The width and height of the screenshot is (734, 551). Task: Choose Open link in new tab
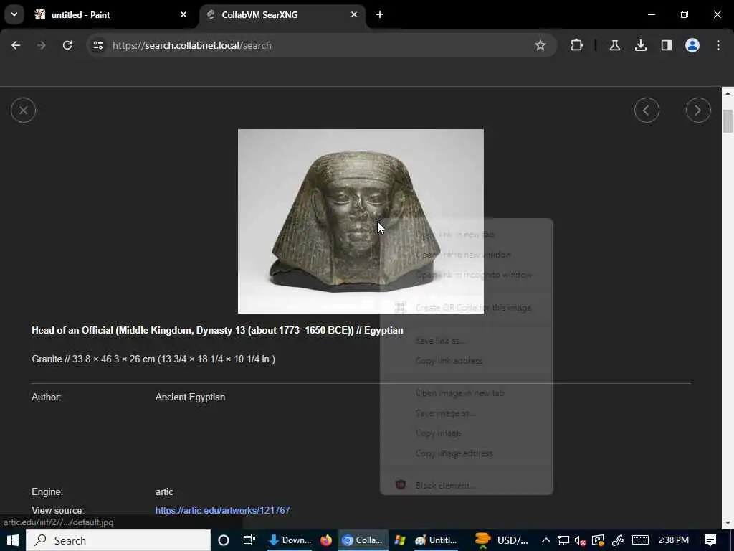coord(466,235)
